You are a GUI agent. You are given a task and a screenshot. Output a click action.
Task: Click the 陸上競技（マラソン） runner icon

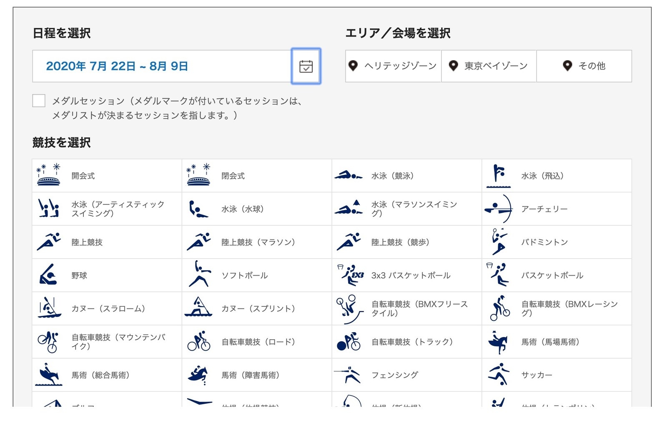[x=199, y=241]
